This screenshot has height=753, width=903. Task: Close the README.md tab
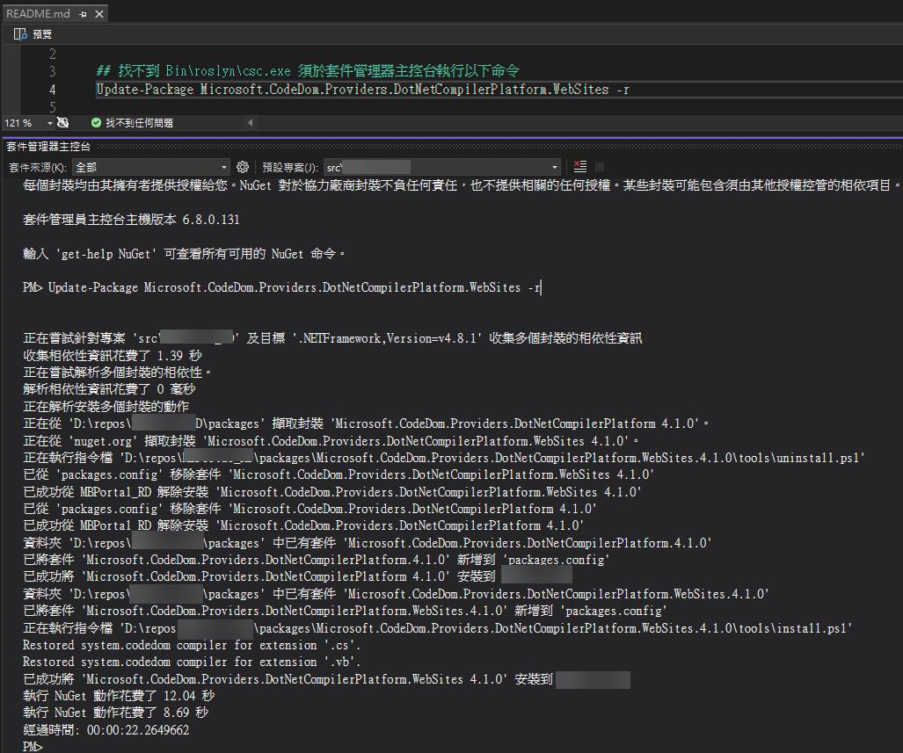(99, 14)
